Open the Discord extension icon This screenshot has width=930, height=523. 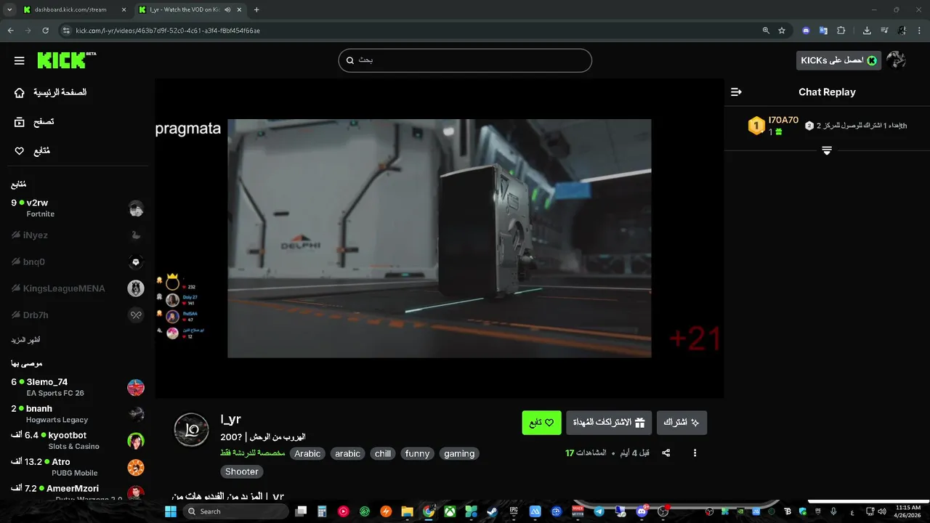pyautogui.click(x=806, y=31)
